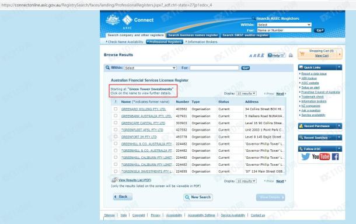356x224 pixels.
Task: Click the Go button in Browse Results bar
Action: pyautogui.click(x=245, y=68)
